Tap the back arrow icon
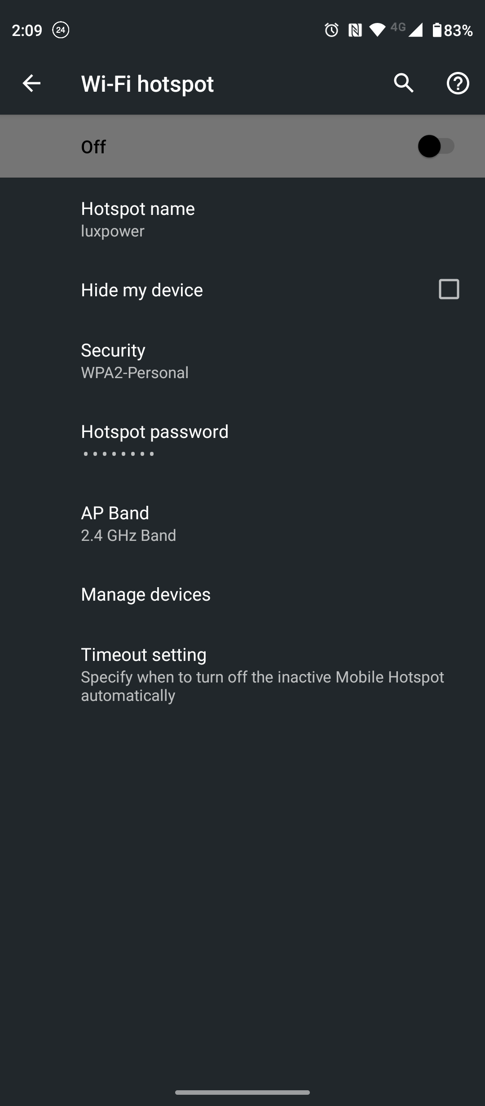Screen dimensions: 485x1106 [x=31, y=83]
